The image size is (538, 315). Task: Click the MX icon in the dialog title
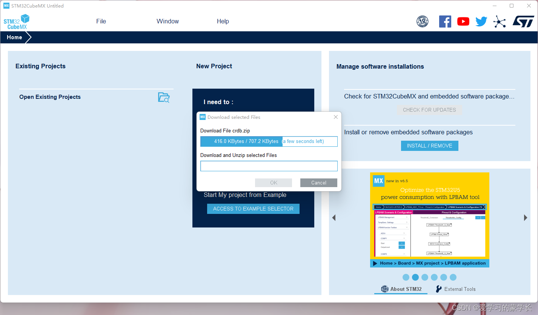(203, 117)
